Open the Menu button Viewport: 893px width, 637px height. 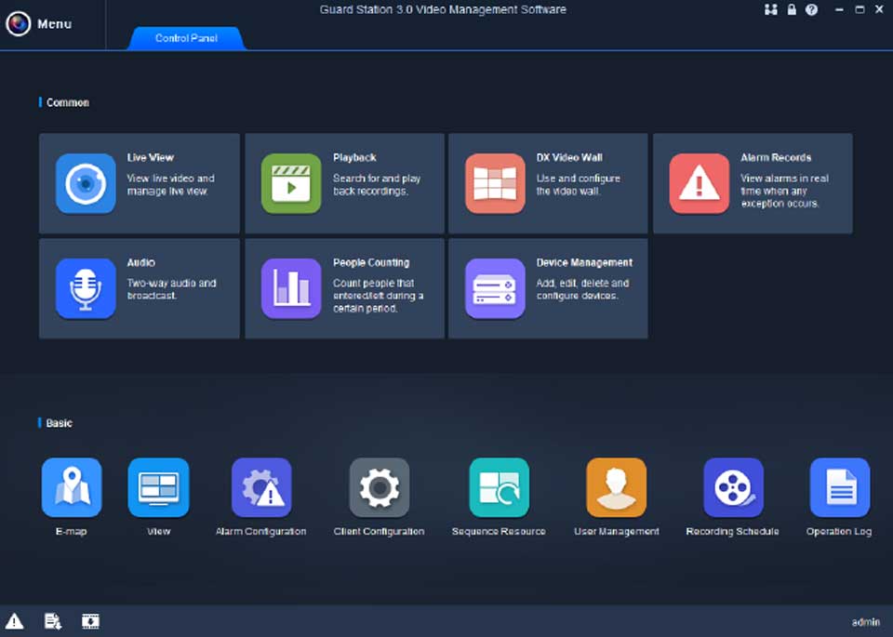point(39,24)
